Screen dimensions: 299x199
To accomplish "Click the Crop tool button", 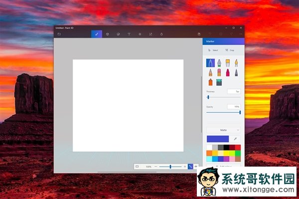I will (230, 50).
